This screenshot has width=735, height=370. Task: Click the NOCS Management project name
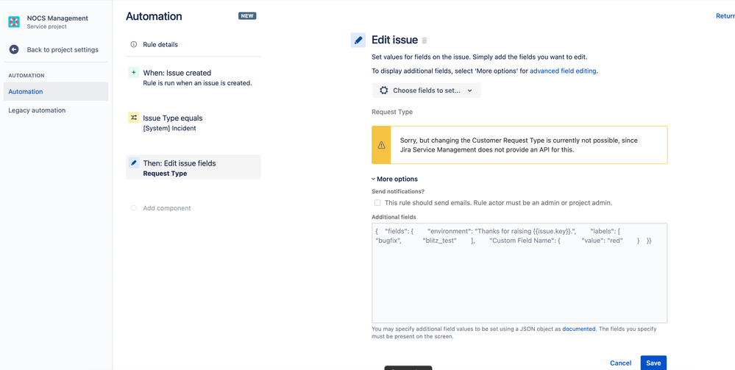pos(57,18)
